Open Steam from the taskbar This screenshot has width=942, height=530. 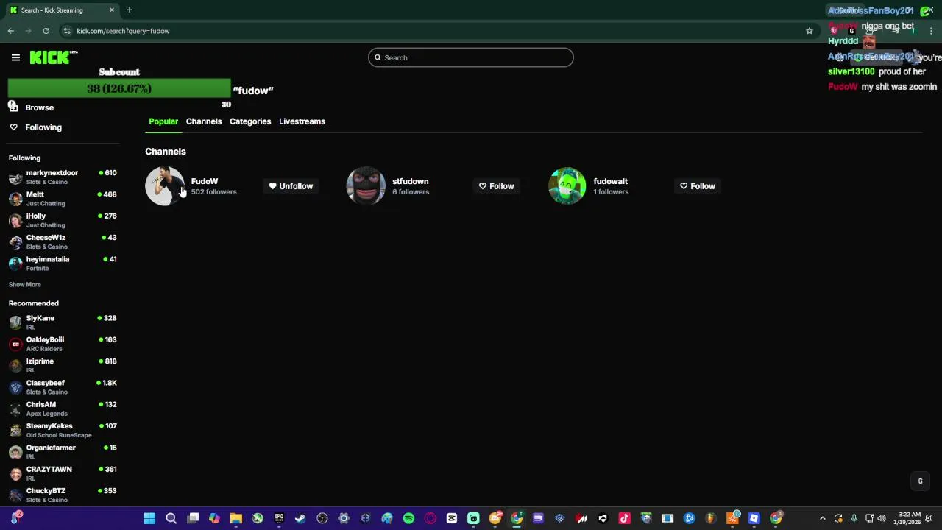coord(300,518)
